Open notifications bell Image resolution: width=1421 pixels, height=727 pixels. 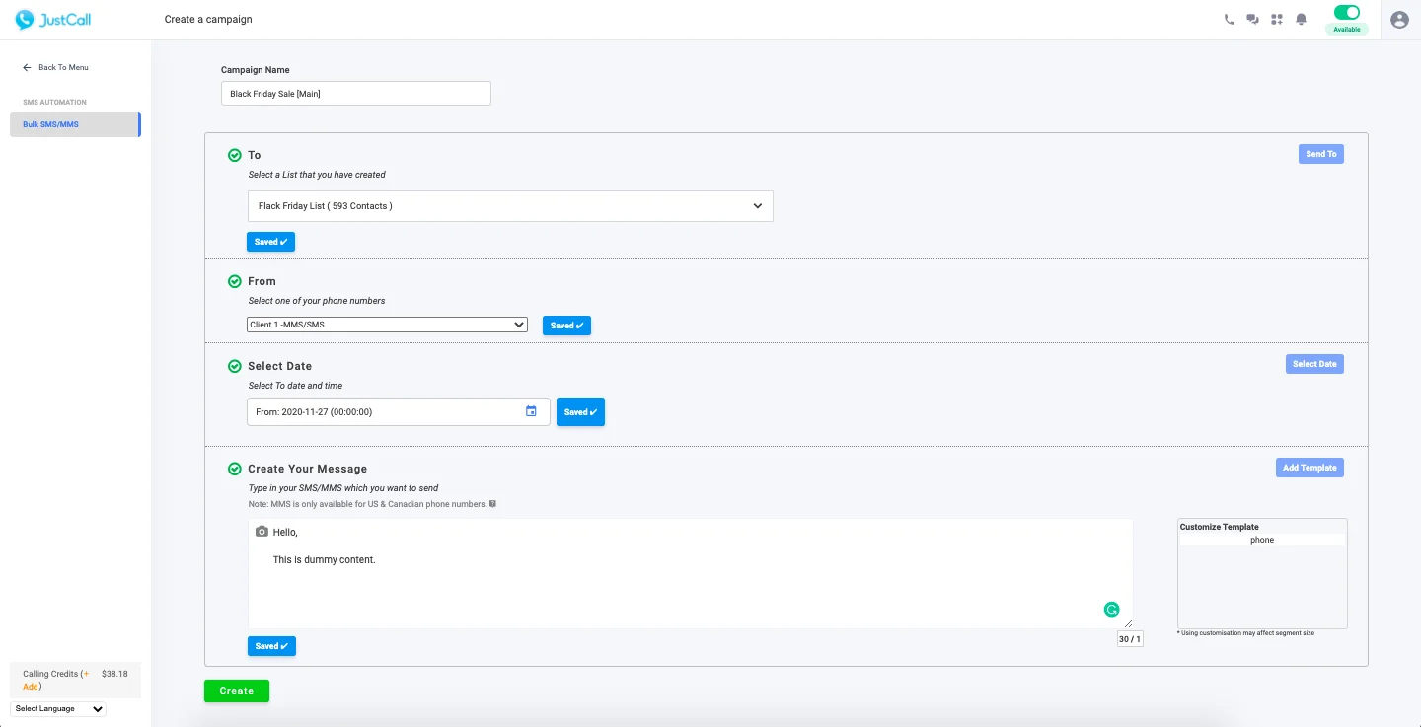tap(1302, 19)
